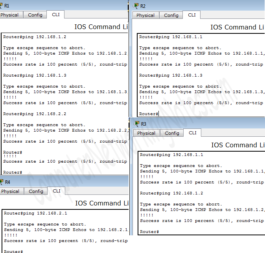This screenshot has height=253, width=265.
Task: Open the Physical tab in R1 window
Action: click(11, 15)
